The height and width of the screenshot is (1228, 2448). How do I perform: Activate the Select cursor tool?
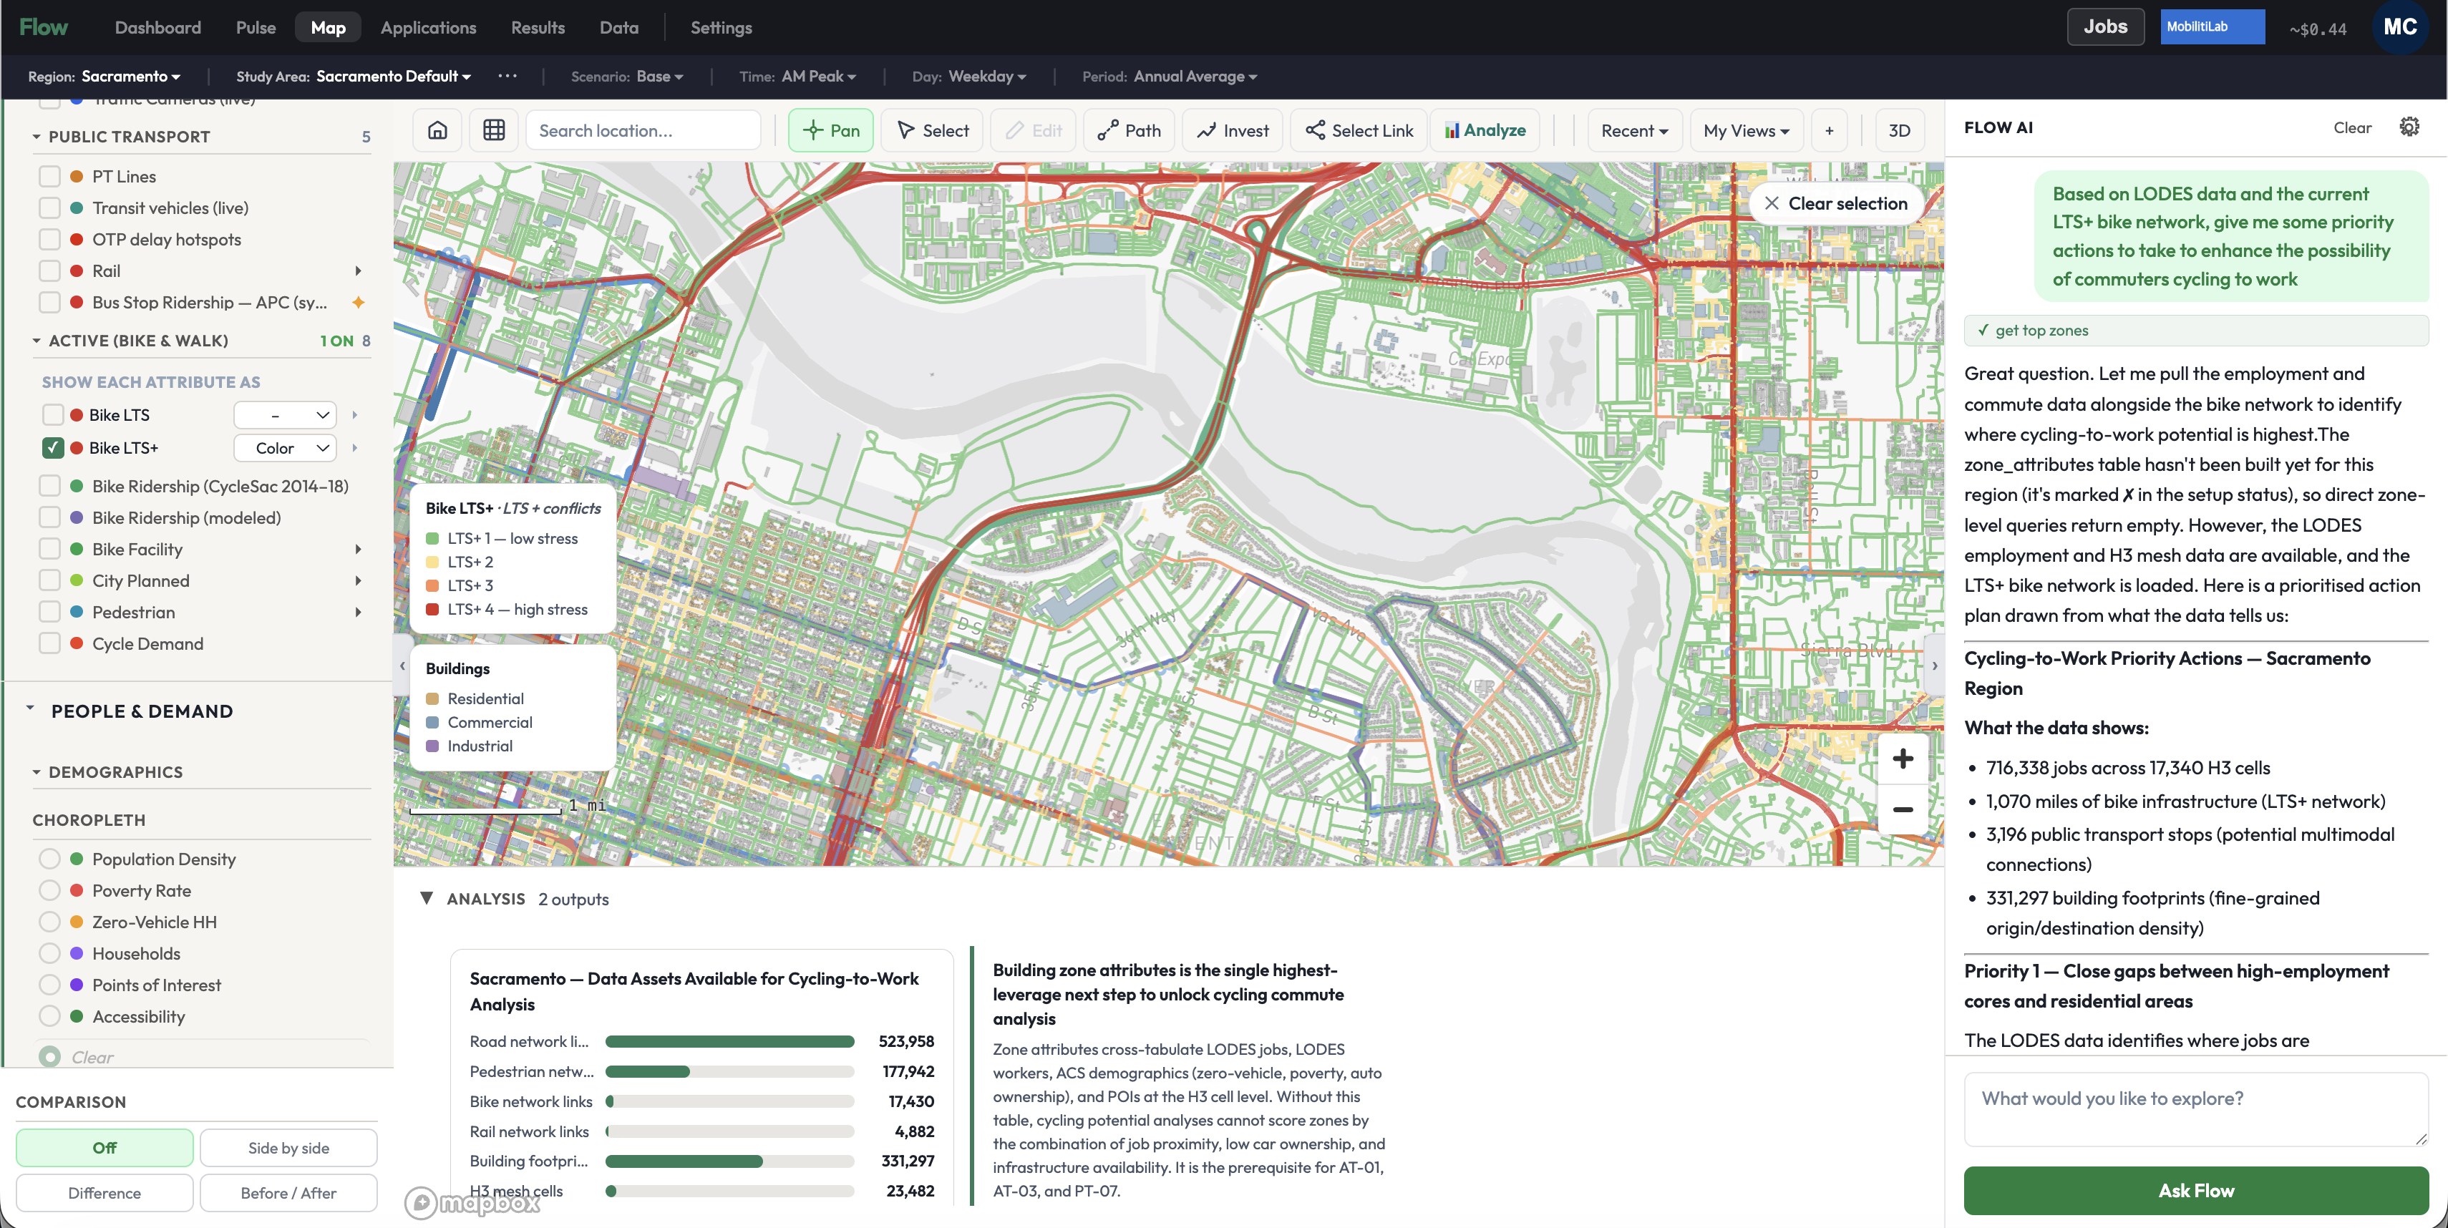pyautogui.click(x=932, y=130)
